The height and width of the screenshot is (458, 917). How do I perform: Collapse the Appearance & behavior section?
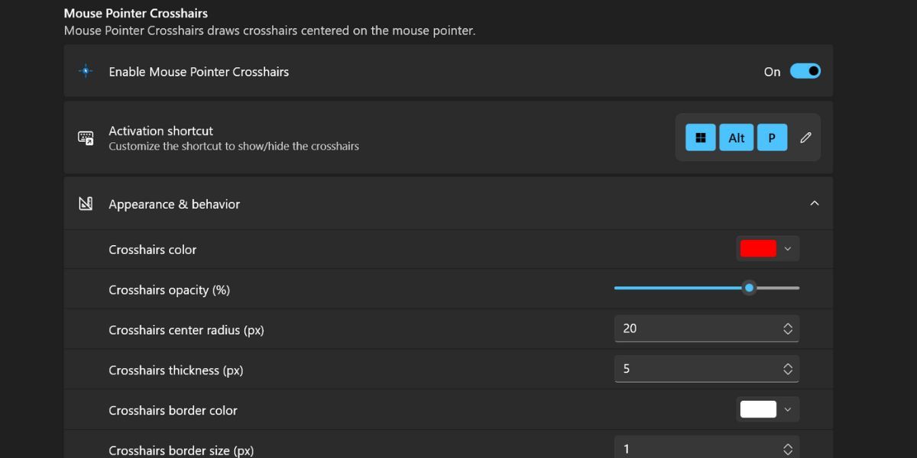tap(814, 204)
